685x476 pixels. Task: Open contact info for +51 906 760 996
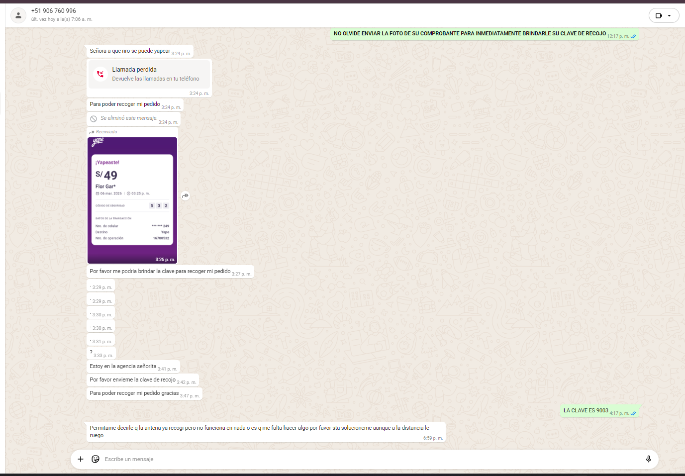point(54,10)
